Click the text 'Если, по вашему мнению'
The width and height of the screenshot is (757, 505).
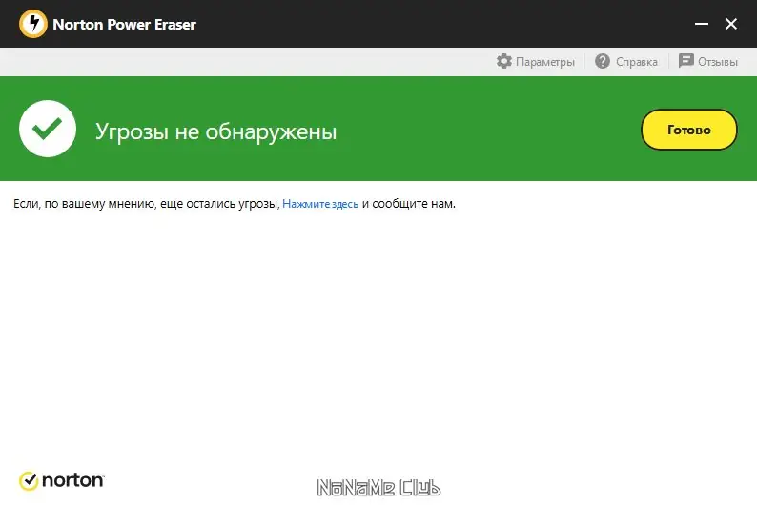pyautogui.click(x=85, y=204)
